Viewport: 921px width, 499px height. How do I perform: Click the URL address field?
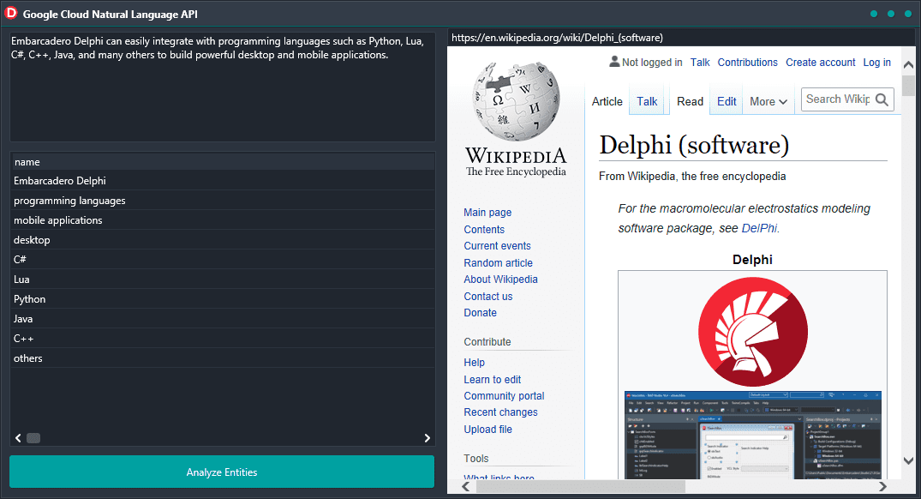coord(681,38)
